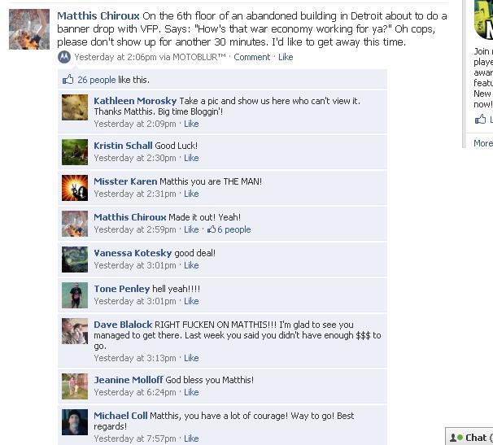Show the 6 people who liked the reply
493x445 pixels.
pos(234,229)
